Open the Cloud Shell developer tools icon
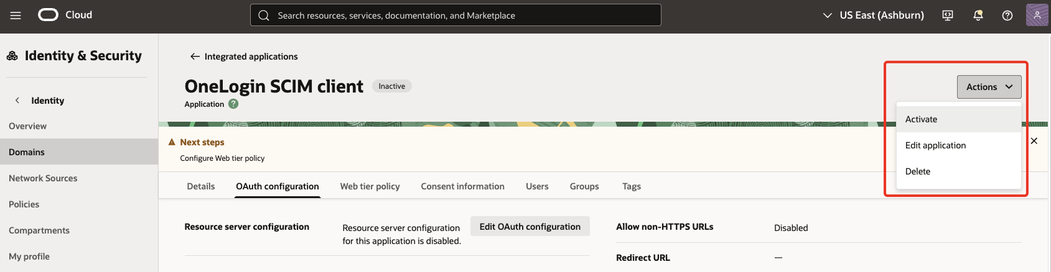Image resolution: width=1051 pixels, height=272 pixels. [948, 16]
